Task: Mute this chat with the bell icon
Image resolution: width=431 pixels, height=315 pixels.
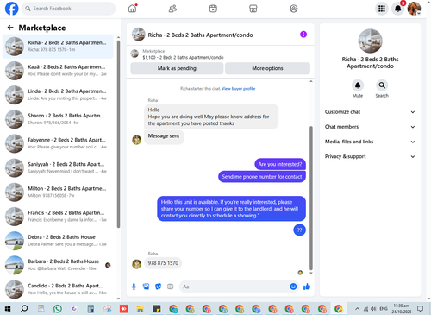Action: click(x=358, y=85)
